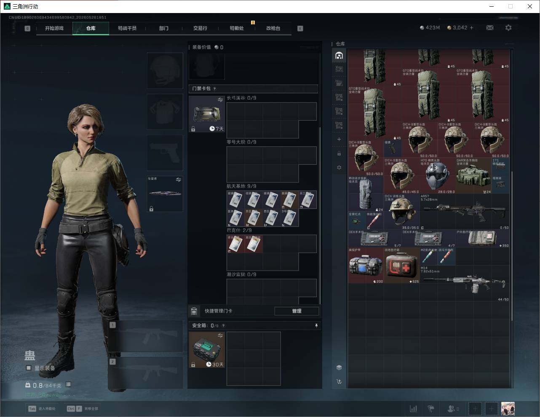Click the empty helmet equipment slot

[x=165, y=70]
